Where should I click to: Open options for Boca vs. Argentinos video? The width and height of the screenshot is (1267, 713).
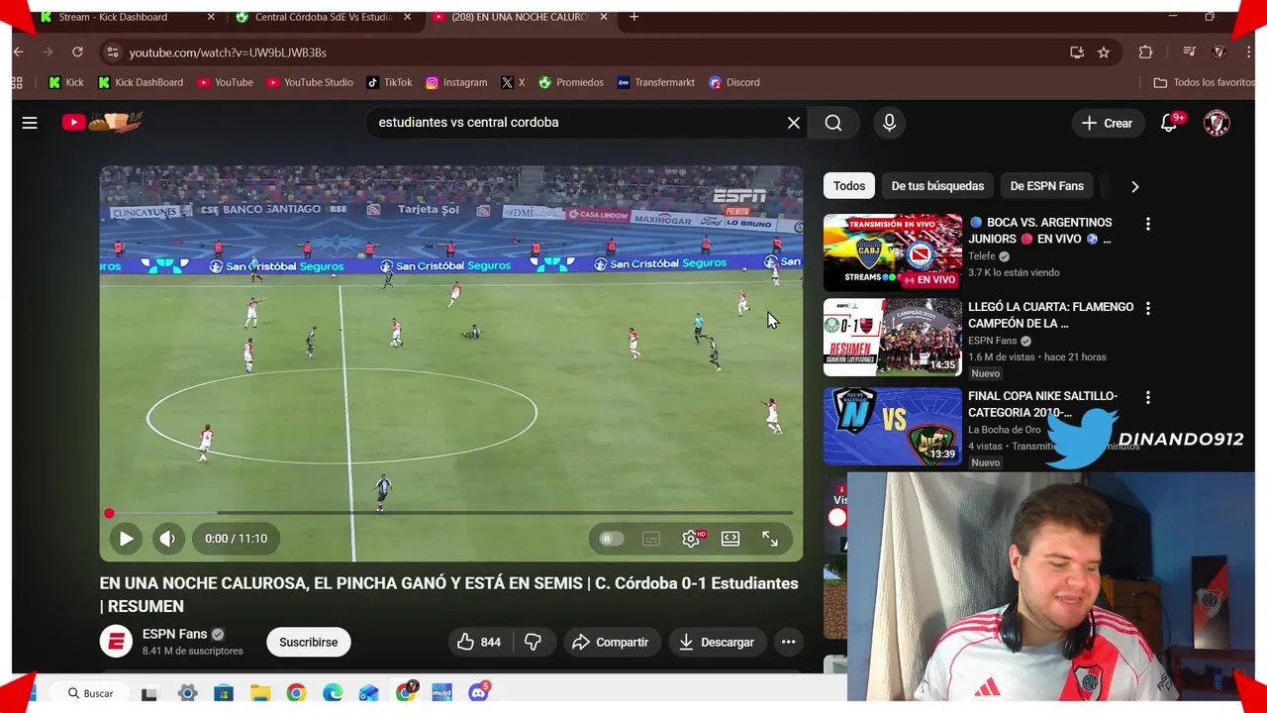1147,225
